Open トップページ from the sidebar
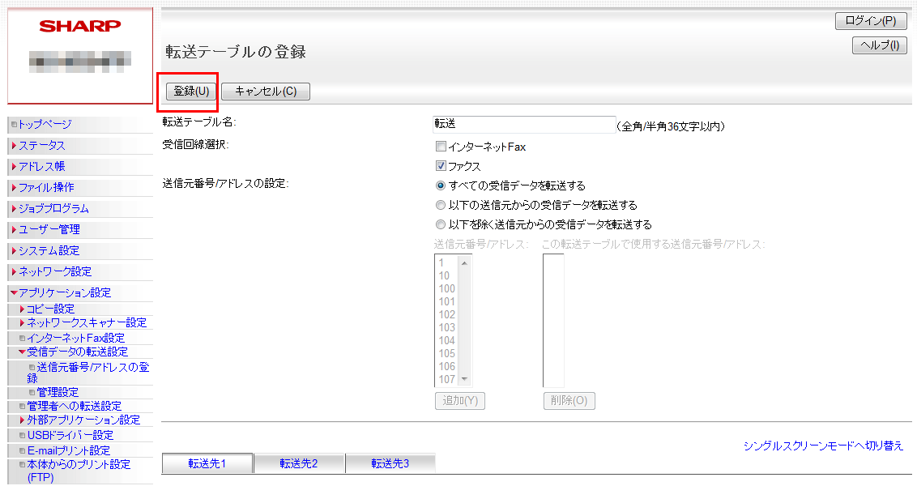This screenshot has width=917, height=486. point(45,124)
